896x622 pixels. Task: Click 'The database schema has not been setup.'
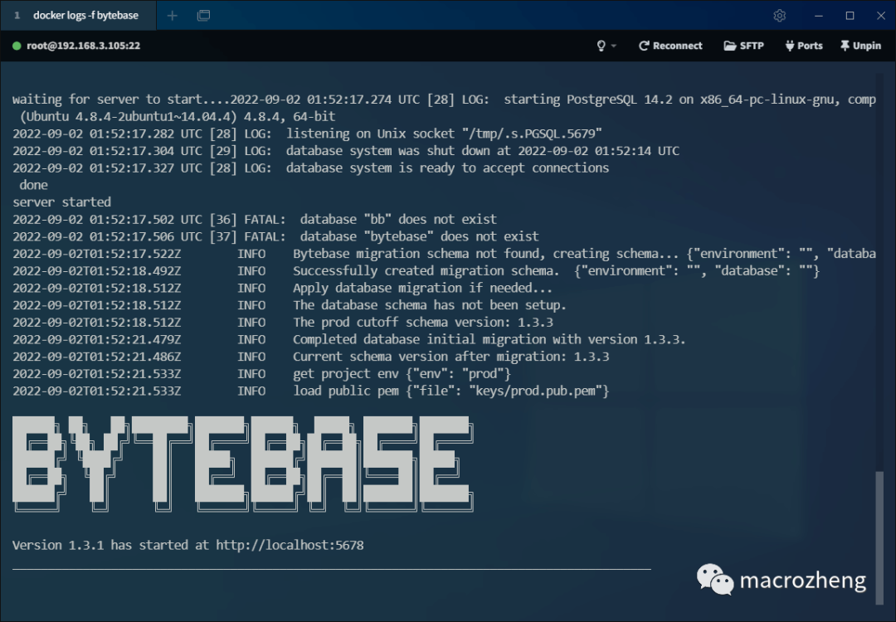(x=429, y=305)
